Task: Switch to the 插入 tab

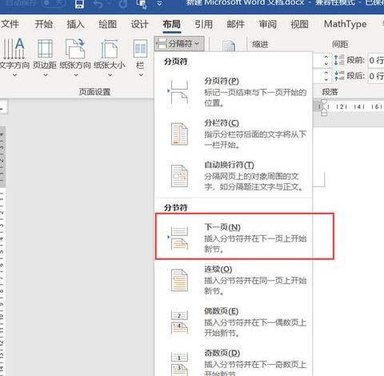Action: click(76, 24)
